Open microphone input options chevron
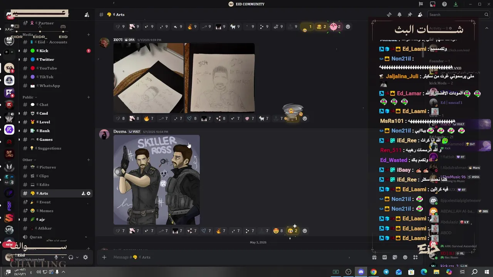Viewport: 493px width, 277px height. coord(63,257)
